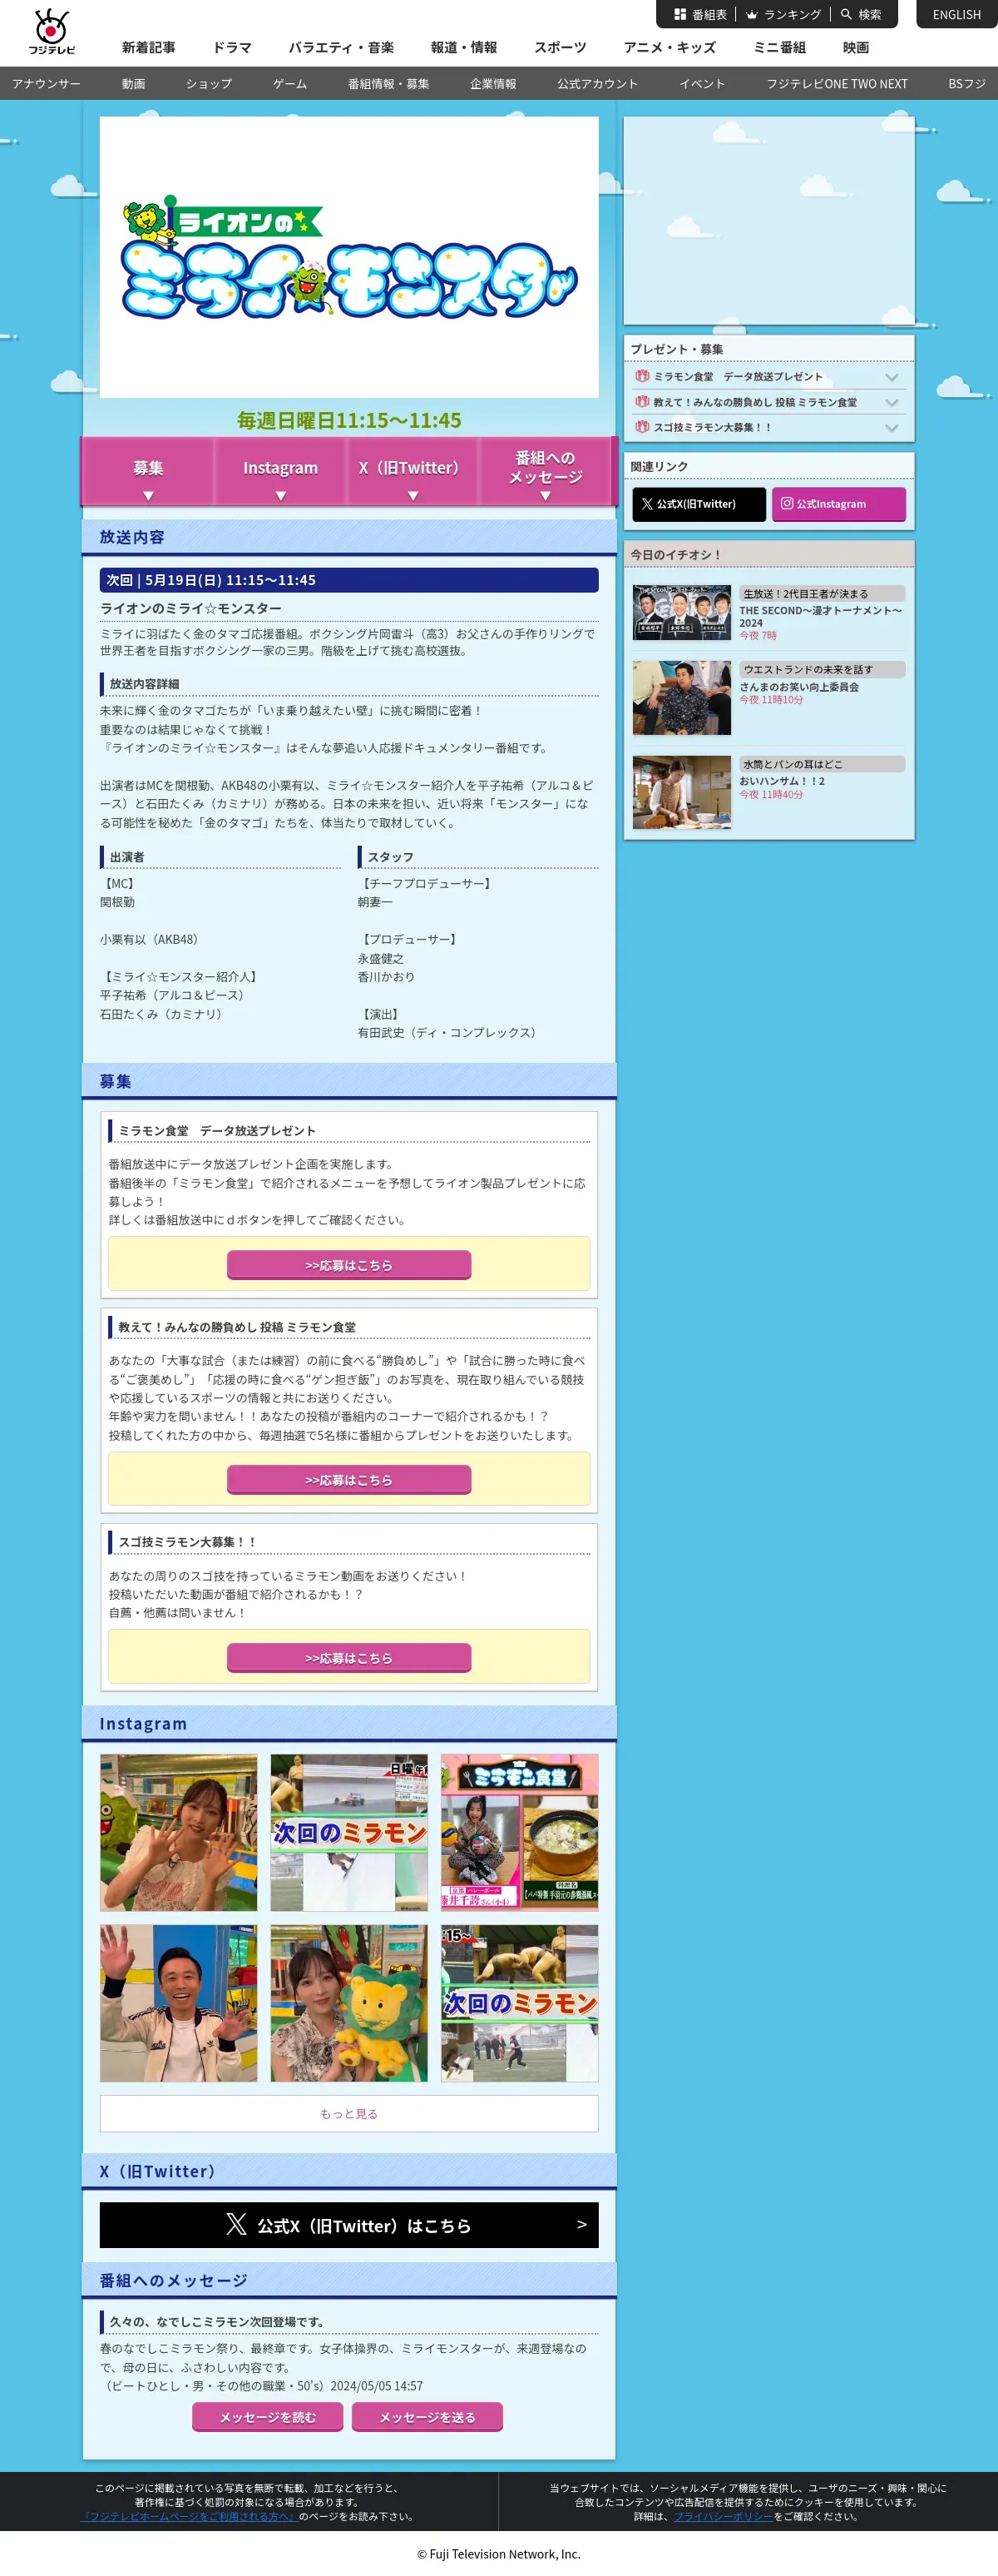Click the Fuji TV logo icon
This screenshot has height=2576, width=998.
[51, 31]
